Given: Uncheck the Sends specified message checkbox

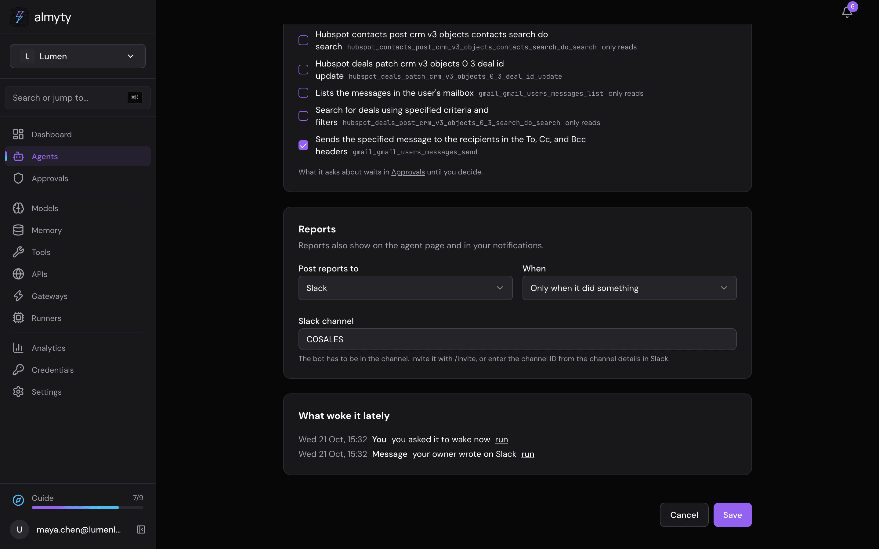Looking at the screenshot, I should [x=303, y=145].
